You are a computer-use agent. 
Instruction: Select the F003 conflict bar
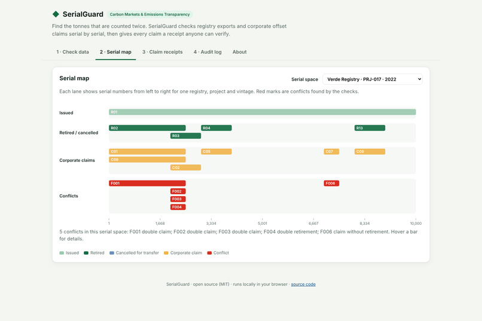[x=178, y=199]
